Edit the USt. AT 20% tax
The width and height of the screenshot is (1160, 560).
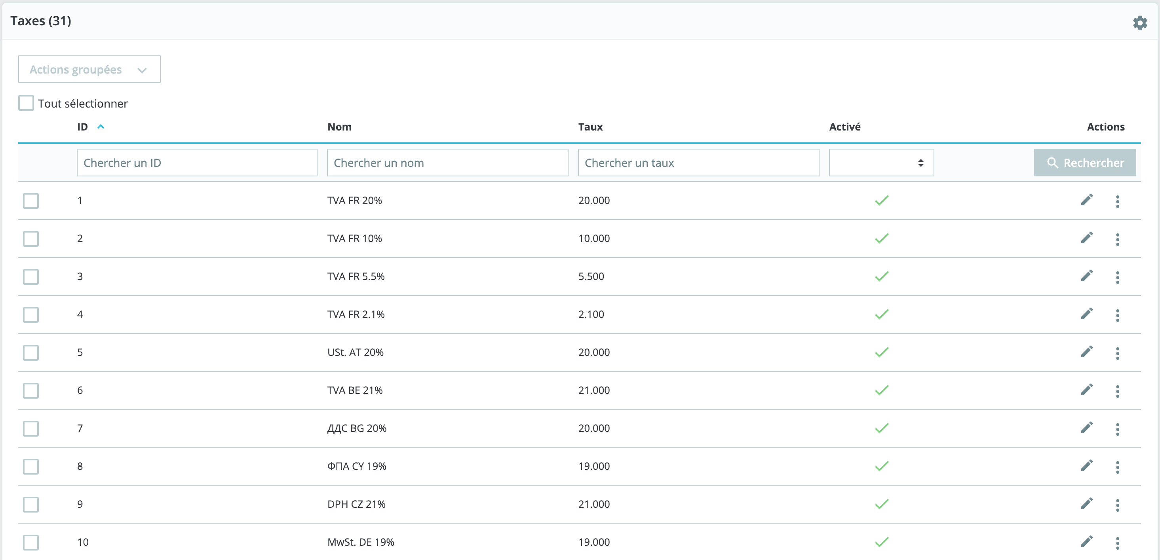click(1087, 352)
